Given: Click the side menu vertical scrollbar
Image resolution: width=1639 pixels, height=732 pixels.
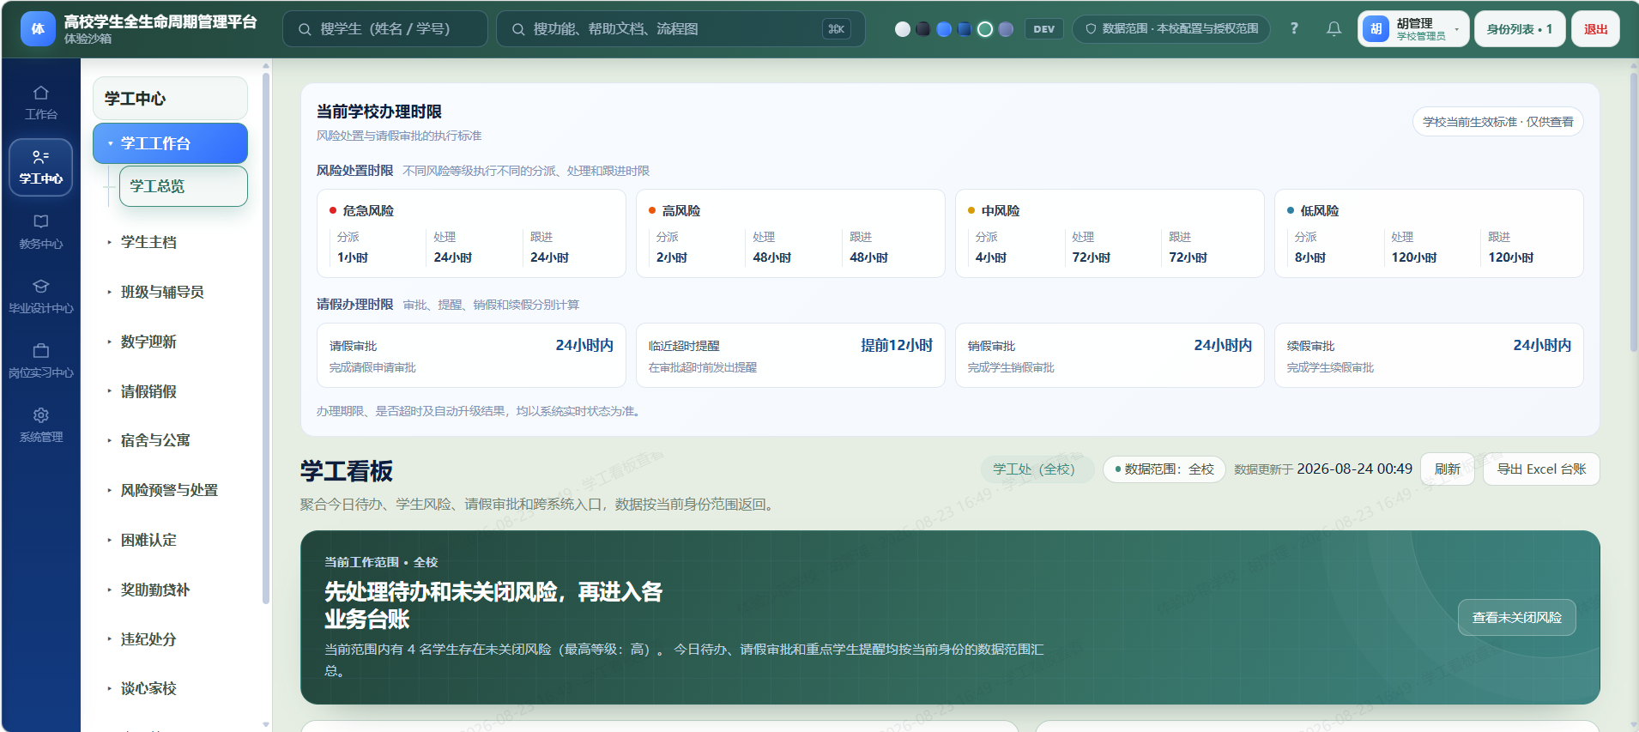Looking at the screenshot, I should tap(266, 338).
